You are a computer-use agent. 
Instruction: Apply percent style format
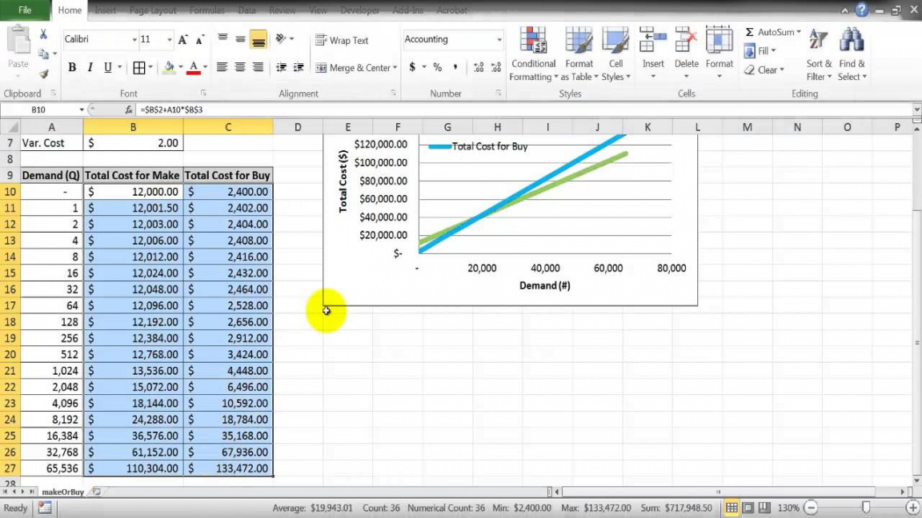437,67
